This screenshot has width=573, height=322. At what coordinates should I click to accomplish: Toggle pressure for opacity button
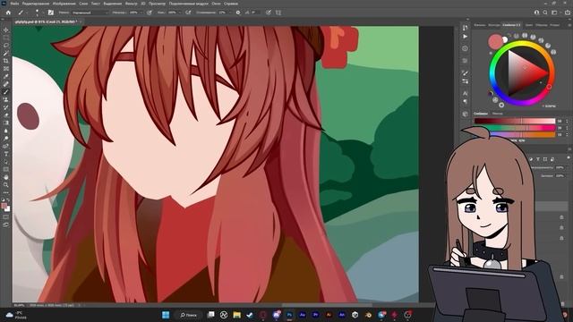pyautogui.click(x=150, y=13)
